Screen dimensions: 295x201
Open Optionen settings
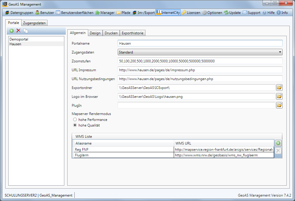(212, 13)
